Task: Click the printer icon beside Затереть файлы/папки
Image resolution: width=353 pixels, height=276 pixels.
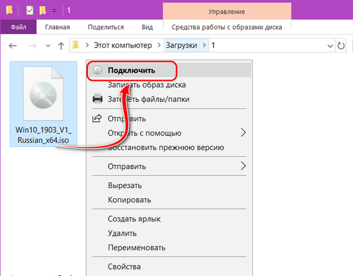Action: (98, 99)
